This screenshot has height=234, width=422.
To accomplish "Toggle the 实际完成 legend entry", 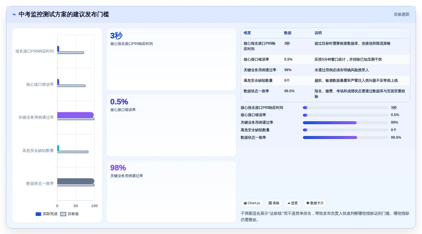I will 46,214.
